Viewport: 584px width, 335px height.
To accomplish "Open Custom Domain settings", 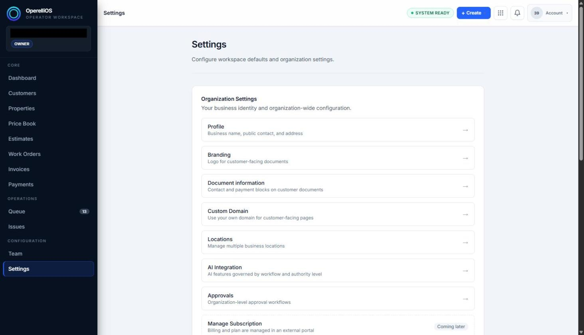I will [338, 214].
